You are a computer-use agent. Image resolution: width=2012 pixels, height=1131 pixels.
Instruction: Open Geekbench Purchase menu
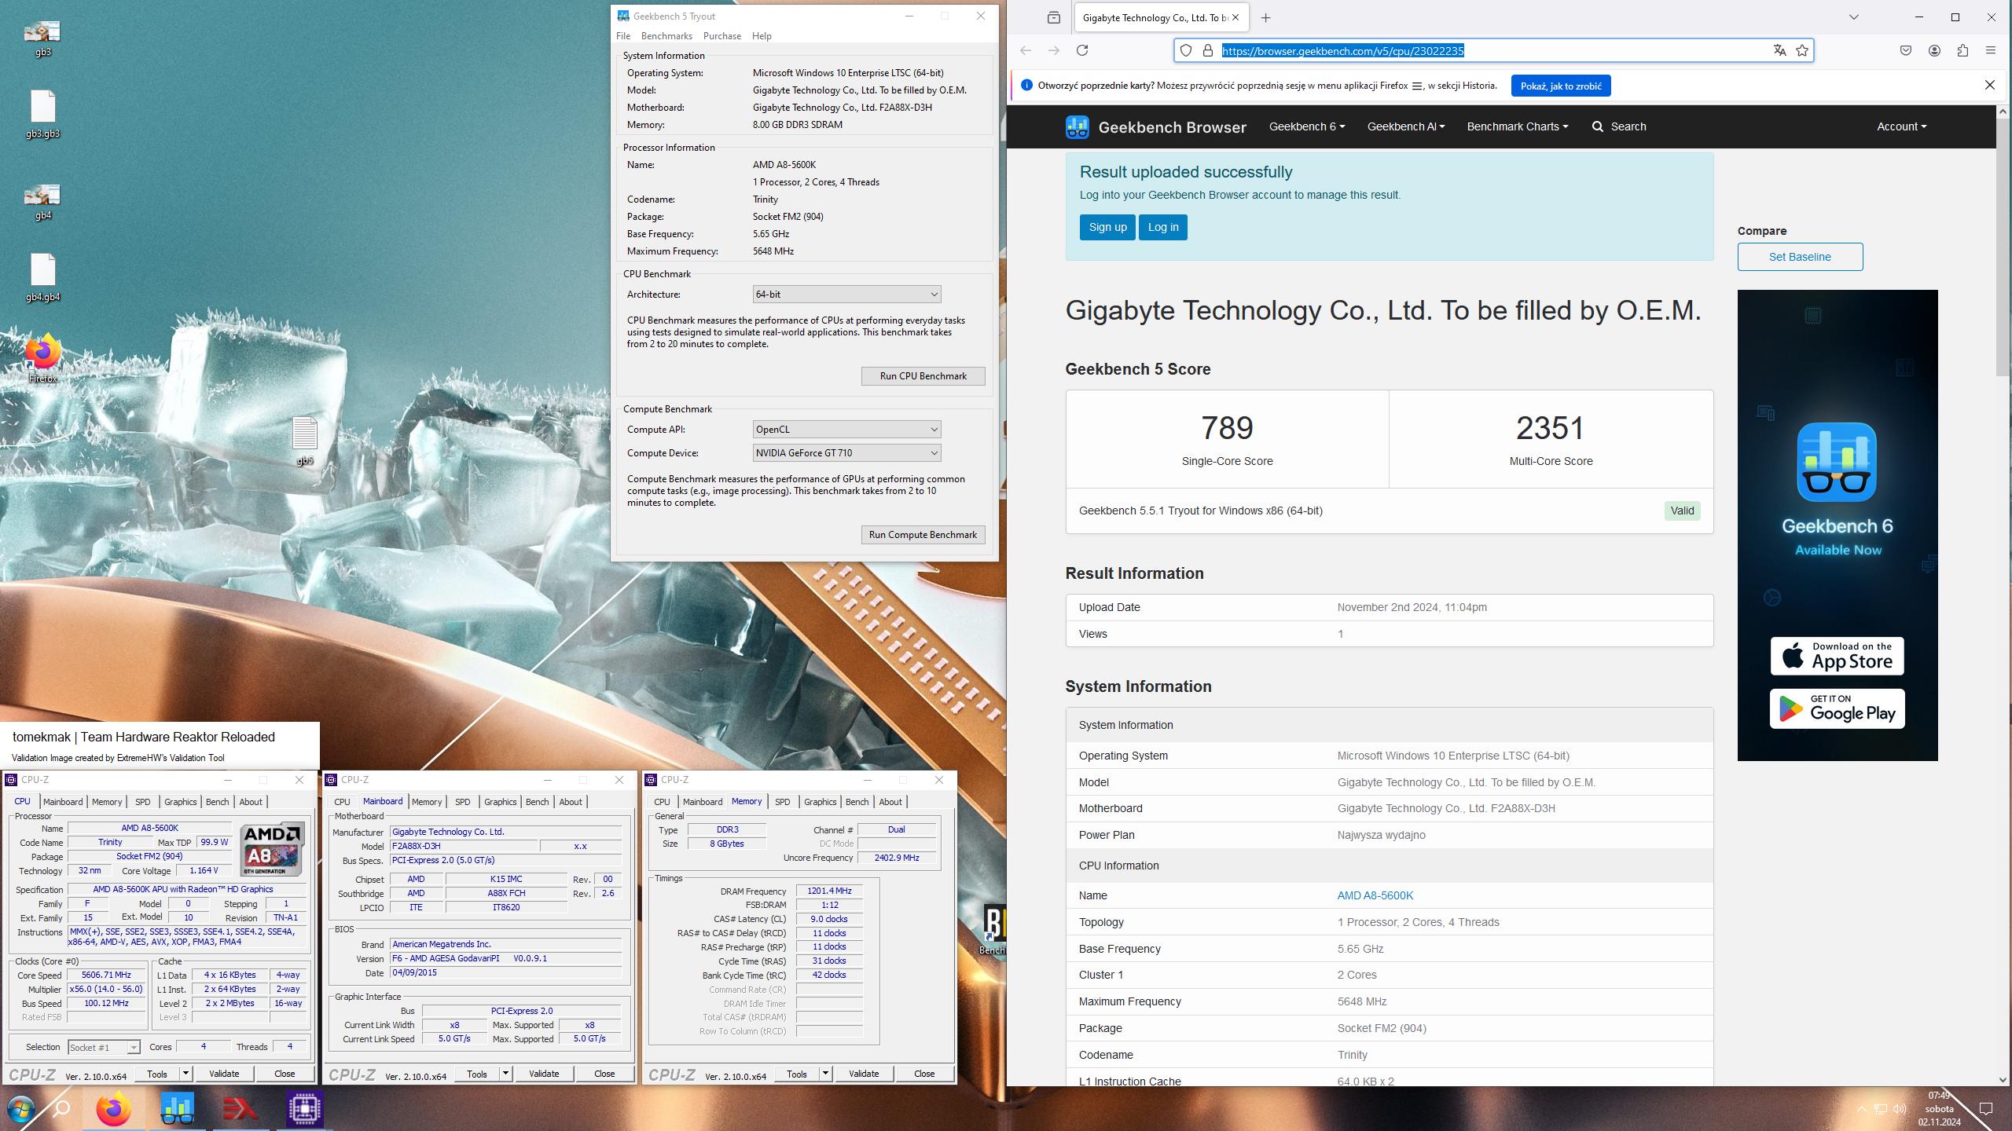[721, 35]
